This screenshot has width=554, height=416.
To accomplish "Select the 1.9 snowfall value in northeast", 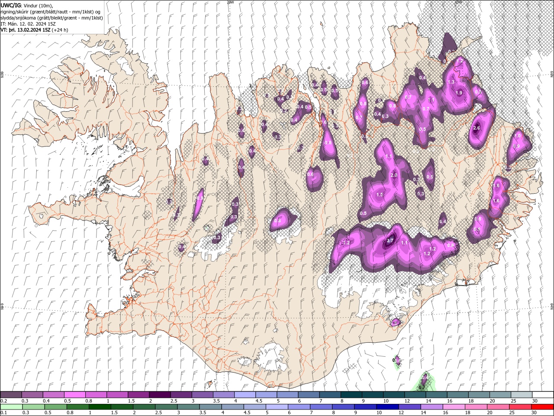I will tap(459, 93).
